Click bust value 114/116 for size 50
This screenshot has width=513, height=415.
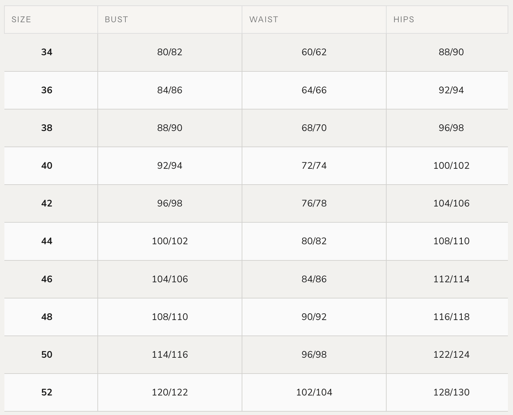point(170,354)
